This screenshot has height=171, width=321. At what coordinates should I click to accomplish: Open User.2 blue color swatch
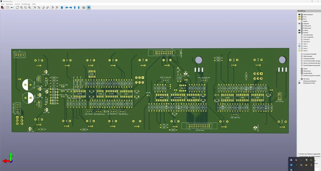pos(299,46)
